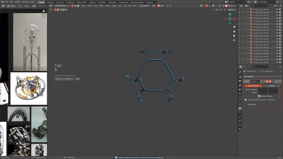Screen dimensions: 283x159
Task: Click the hand pan gizmo in viewport
Action: click(x=234, y=31)
